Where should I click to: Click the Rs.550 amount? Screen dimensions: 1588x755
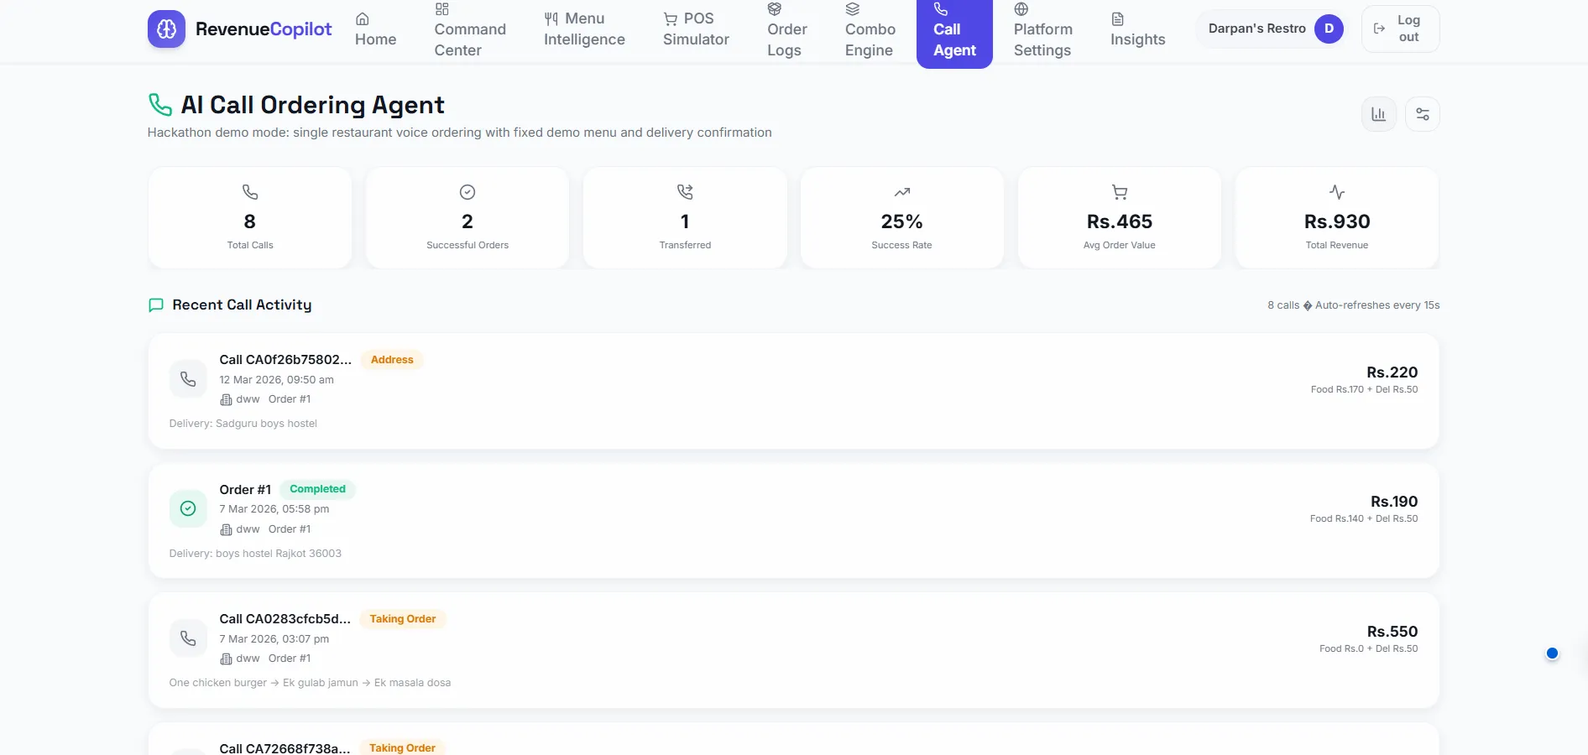[1392, 632]
